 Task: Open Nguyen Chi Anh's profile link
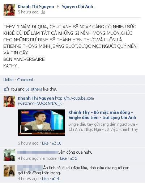tap(77, 7)
